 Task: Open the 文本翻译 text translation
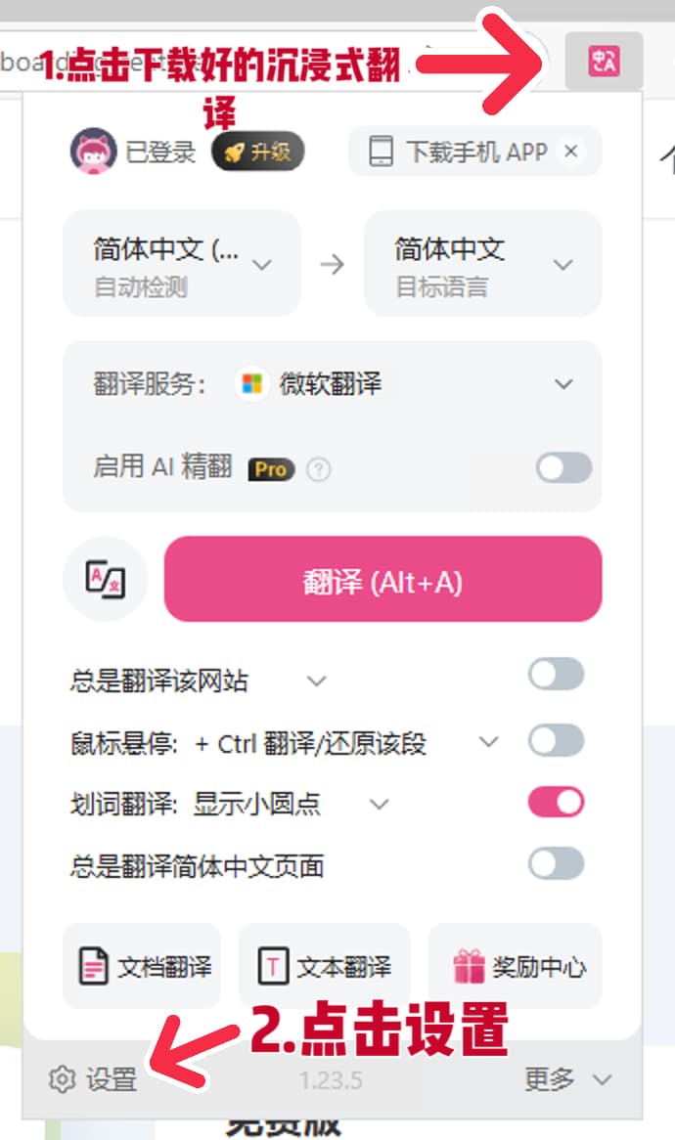pos(325,967)
